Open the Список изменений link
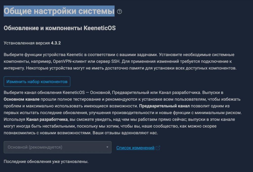Viewport: 253px width, 172px height. coord(135,148)
